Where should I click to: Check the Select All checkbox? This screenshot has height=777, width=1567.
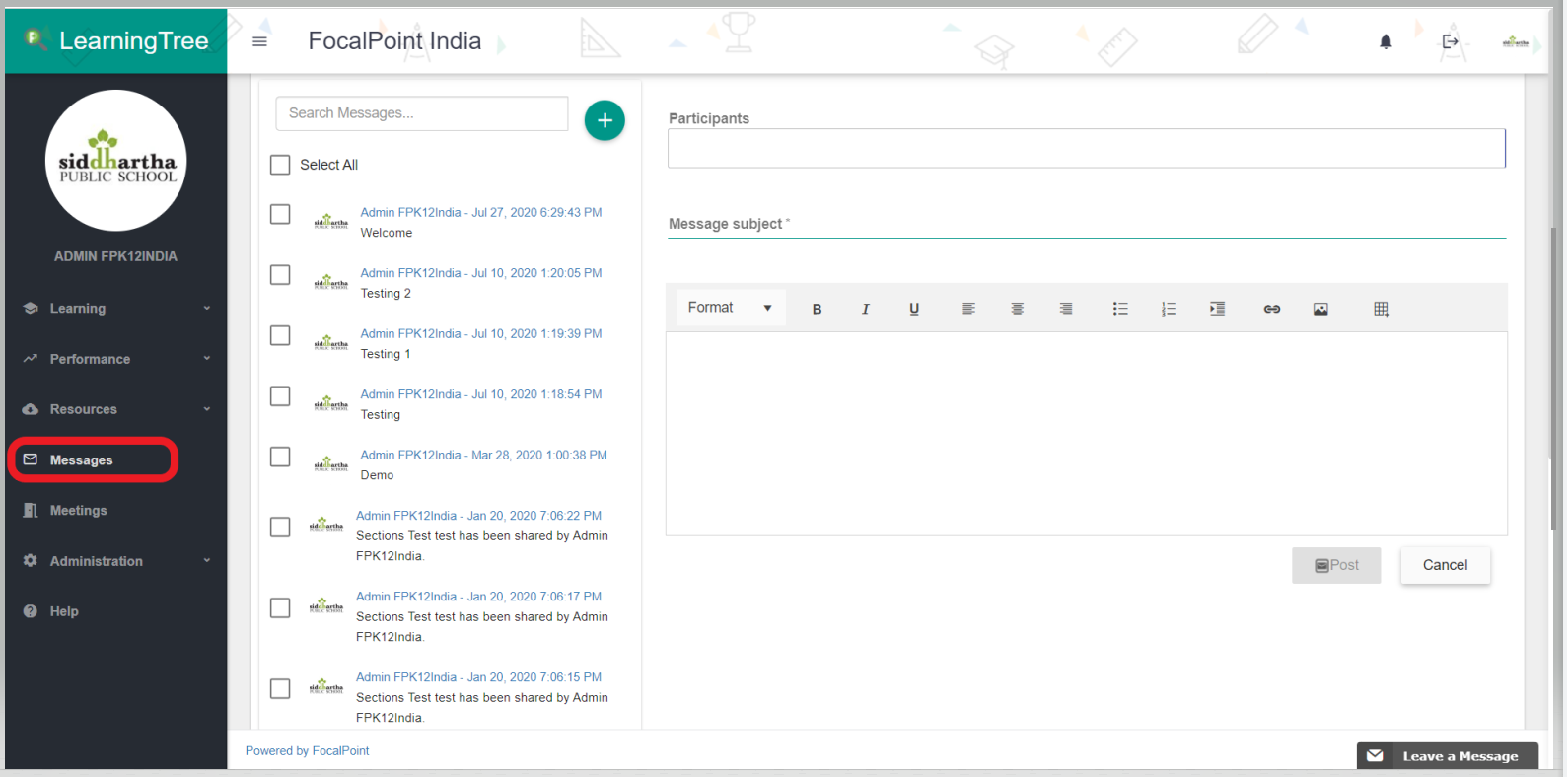(x=280, y=165)
